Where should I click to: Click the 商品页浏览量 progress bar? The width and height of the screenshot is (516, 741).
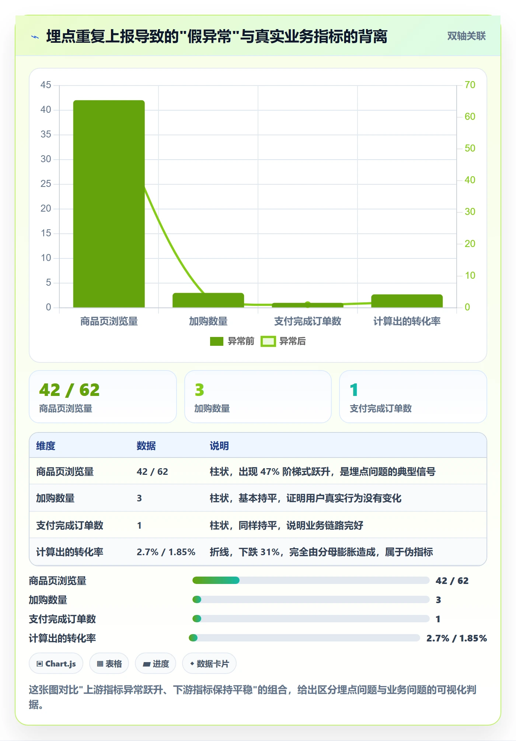click(x=311, y=581)
